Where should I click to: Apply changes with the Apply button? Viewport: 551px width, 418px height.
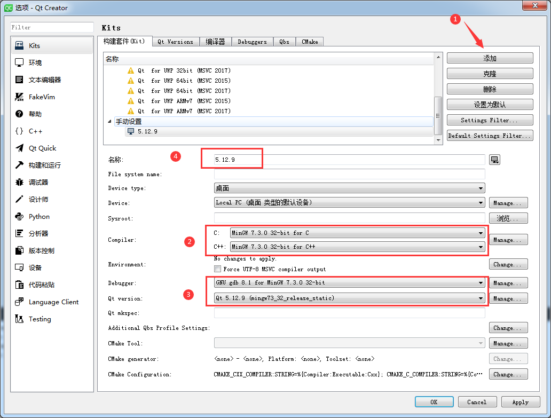(x=520, y=401)
